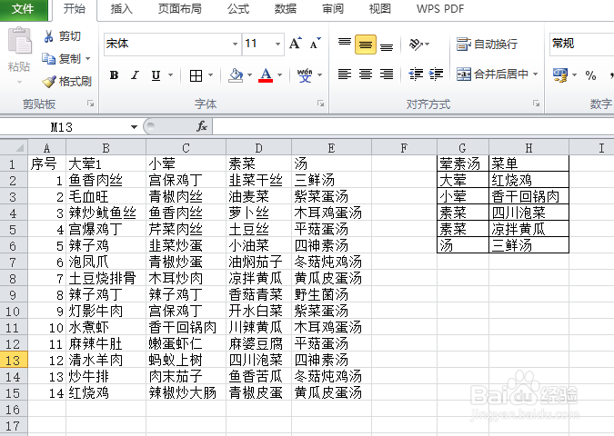614x436 pixels.
Task: Decrease font size with small A icon
Action: pos(316,43)
